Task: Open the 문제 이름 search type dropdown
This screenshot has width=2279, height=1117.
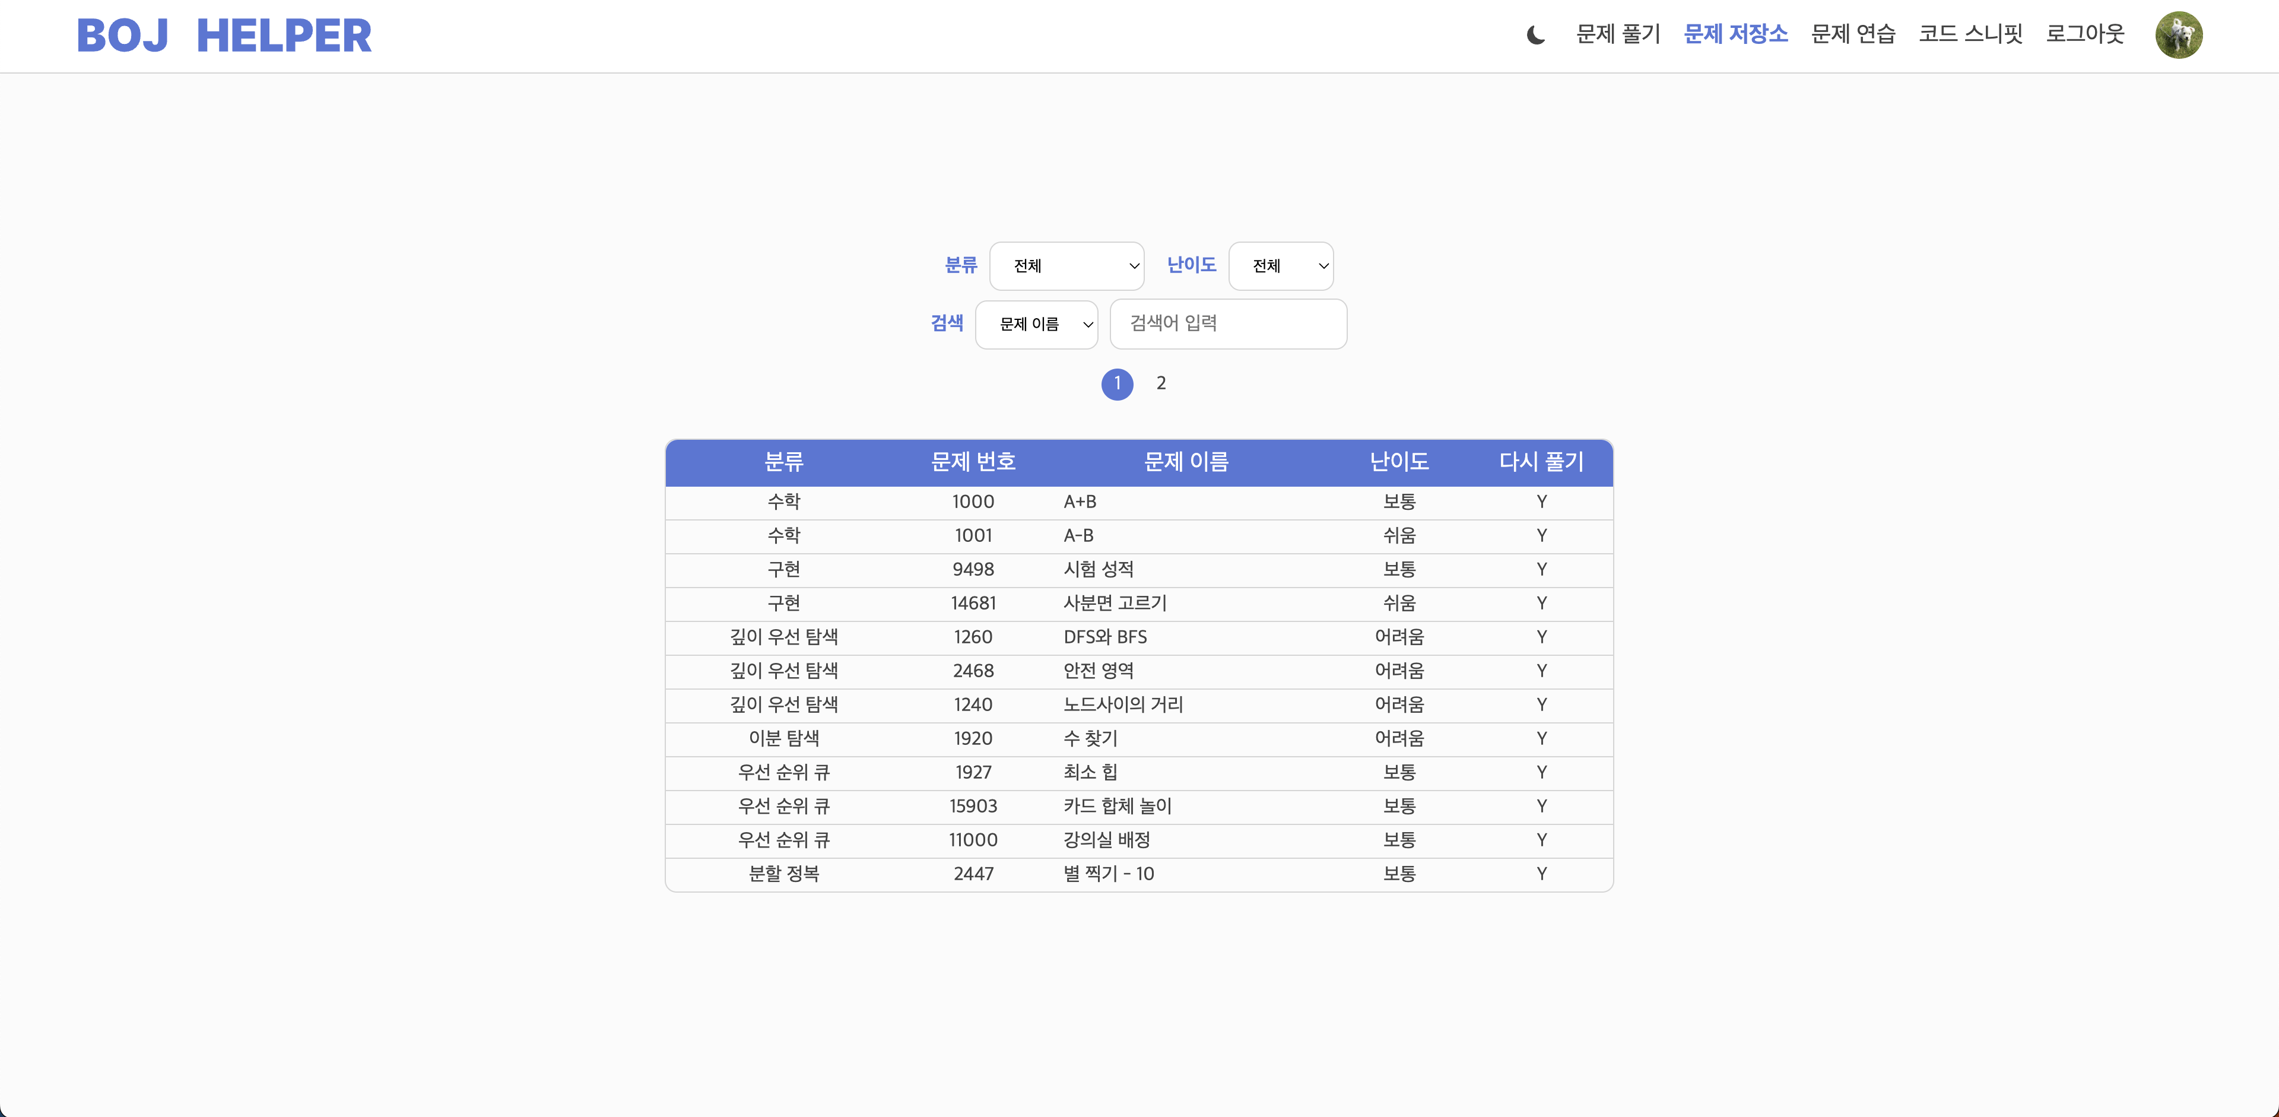Action: [1036, 325]
